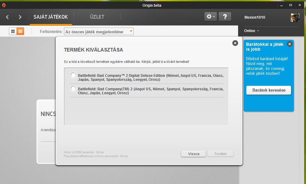Open the gear settings menu
Image resolution: width=306 pixels, height=184 pixels.
coord(211,16)
